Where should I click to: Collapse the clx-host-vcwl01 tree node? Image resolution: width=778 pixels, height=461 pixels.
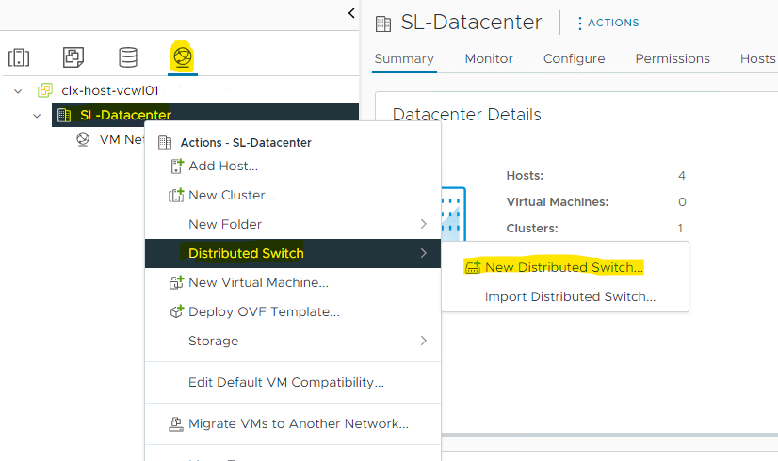pyautogui.click(x=18, y=91)
